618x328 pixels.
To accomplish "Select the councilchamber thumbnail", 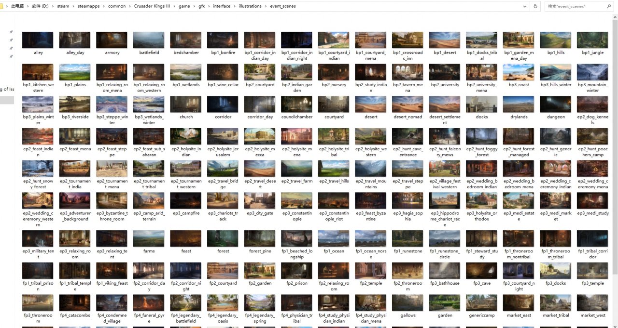I will 297,105.
